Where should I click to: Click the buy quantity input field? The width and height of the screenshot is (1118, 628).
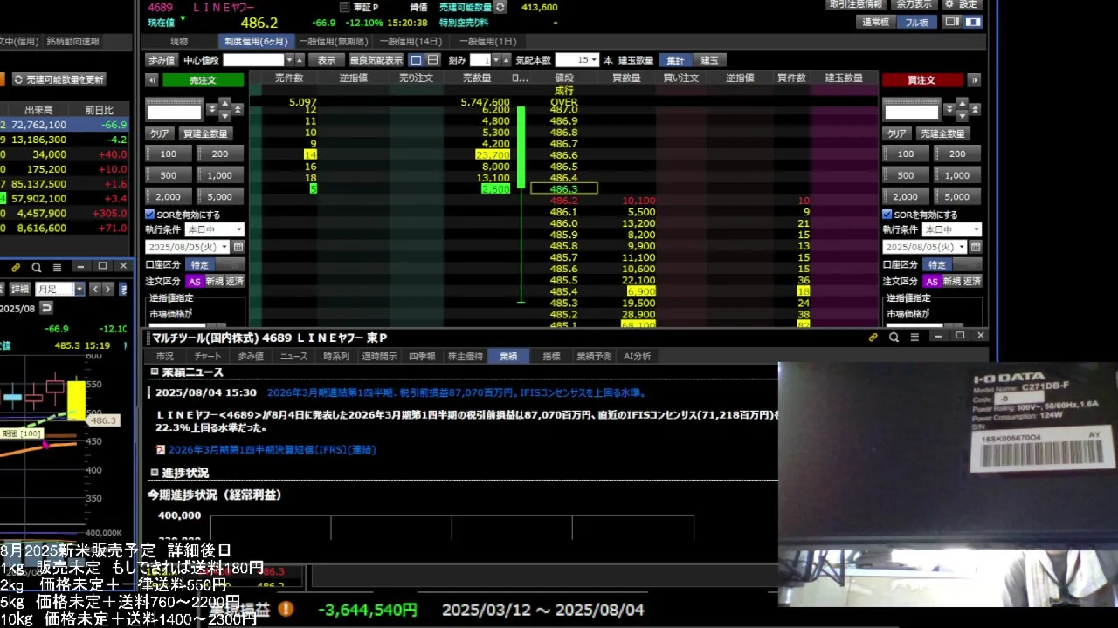click(x=911, y=112)
